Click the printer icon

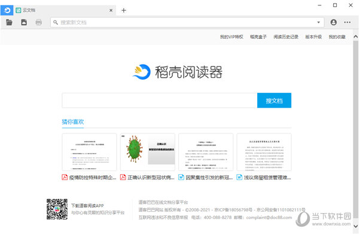click(39, 22)
